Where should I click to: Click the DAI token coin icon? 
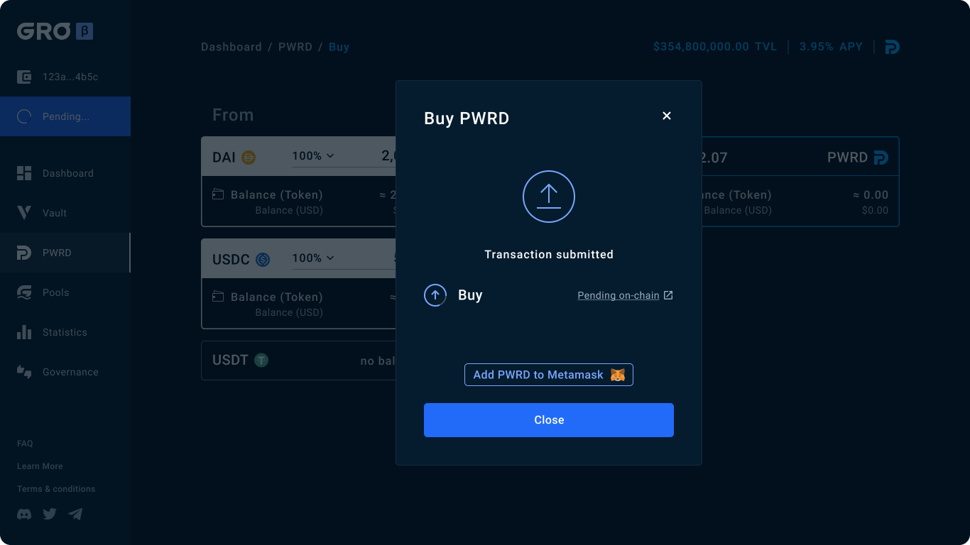coord(249,158)
